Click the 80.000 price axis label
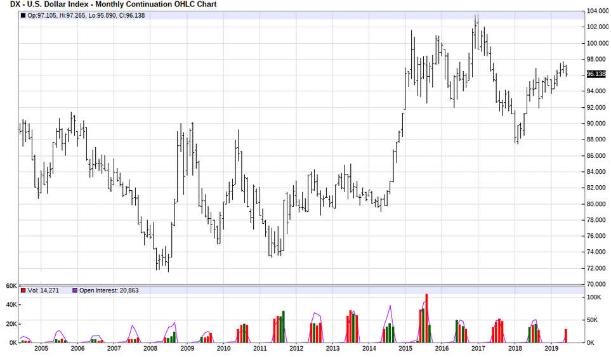Screen dimensions: 611x357 pos(596,204)
